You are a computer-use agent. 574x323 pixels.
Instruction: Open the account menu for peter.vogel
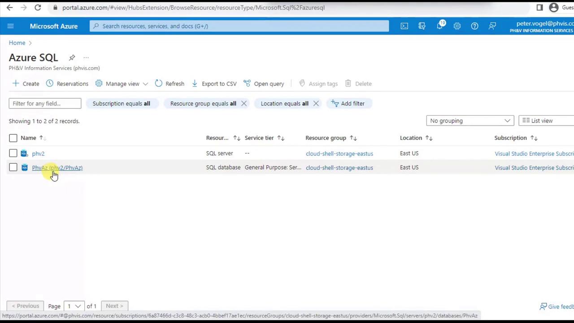click(x=541, y=26)
